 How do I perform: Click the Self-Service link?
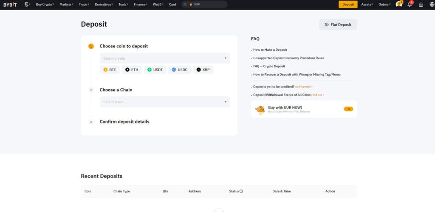pos(304,87)
